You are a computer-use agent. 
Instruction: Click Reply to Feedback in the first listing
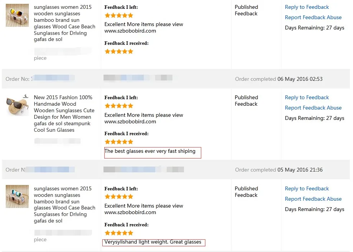click(307, 7)
